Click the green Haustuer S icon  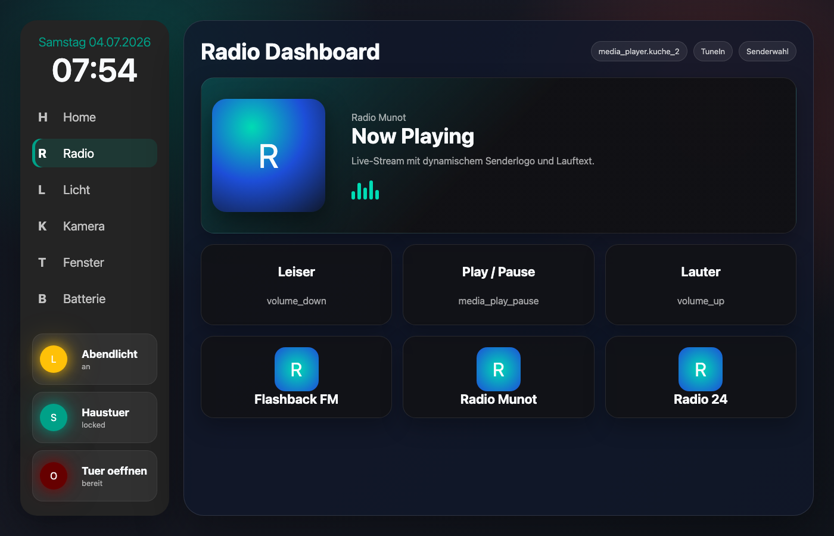(x=54, y=417)
